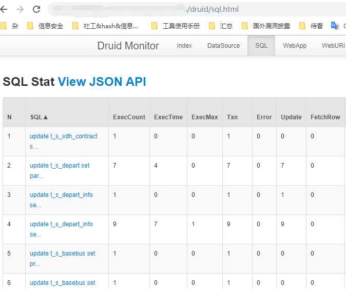This screenshot has width=346, height=289.
Task: Open row 6 update t_s_basebus set SQL link
Action: (x=63, y=283)
